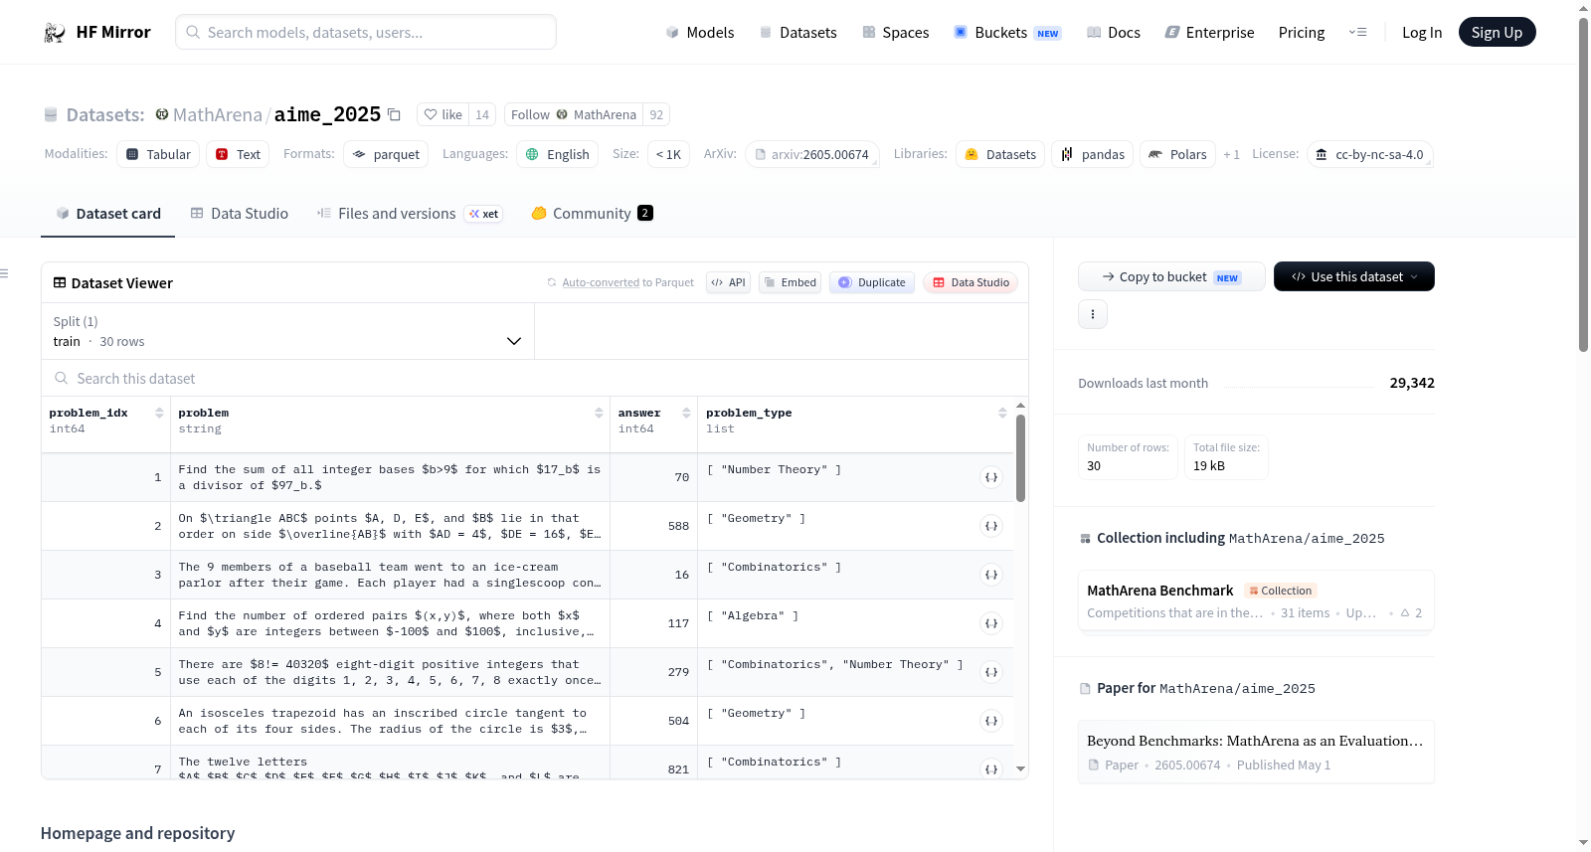Click the English language tag
The width and height of the screenshot is (1591, 852).
[557, 154]
